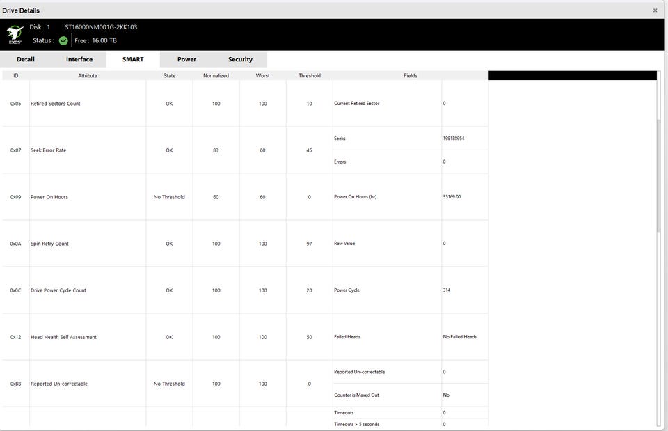Click the State column header
The width and height of the screenshot is (668, 431).
click(x=169, y=75)
